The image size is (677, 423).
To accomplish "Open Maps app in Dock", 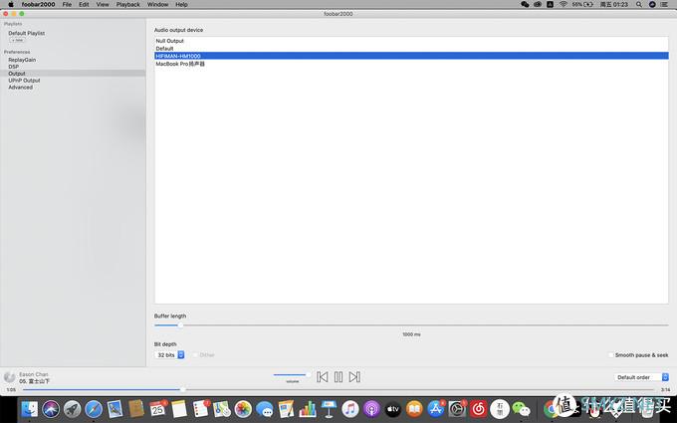I will [222, 408].
